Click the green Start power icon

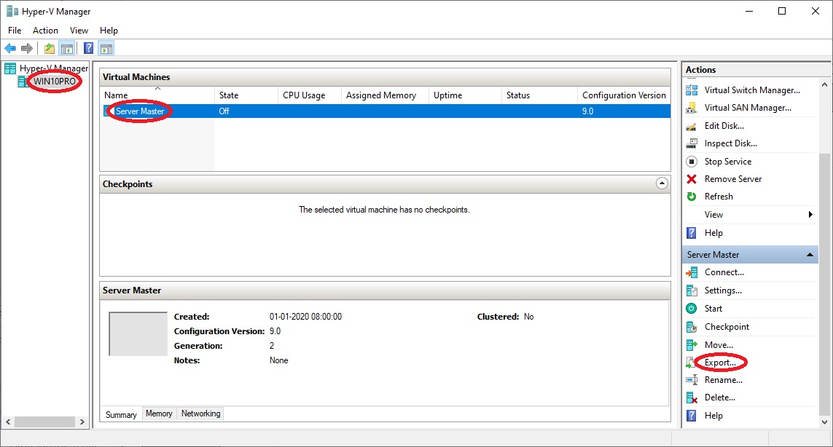pyautogui.click(x=692, y=309)
